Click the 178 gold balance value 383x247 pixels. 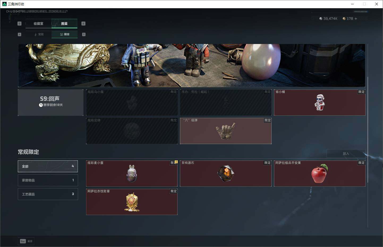(350, 19)
